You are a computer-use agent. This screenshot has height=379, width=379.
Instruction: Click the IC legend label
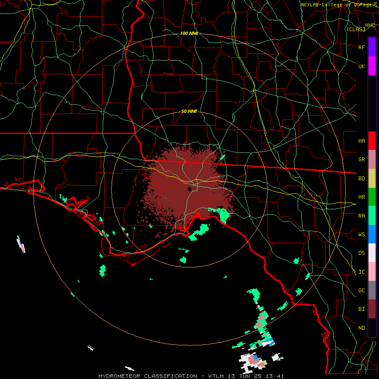(x=362, y=272)
